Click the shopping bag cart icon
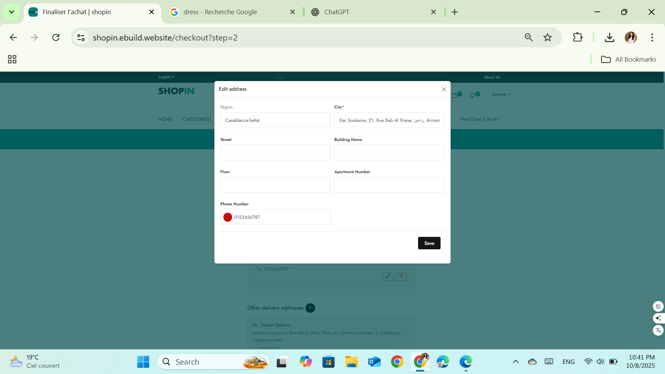 (x=454, y=95)
